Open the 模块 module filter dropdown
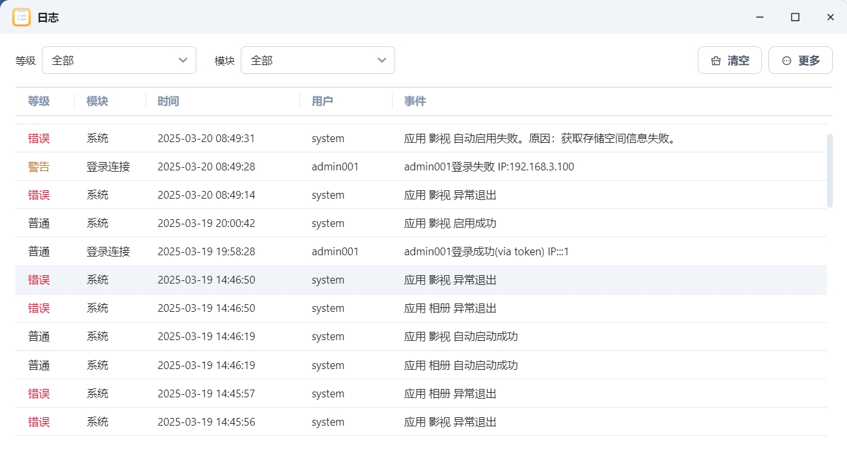847x452 pixels. 318,60
